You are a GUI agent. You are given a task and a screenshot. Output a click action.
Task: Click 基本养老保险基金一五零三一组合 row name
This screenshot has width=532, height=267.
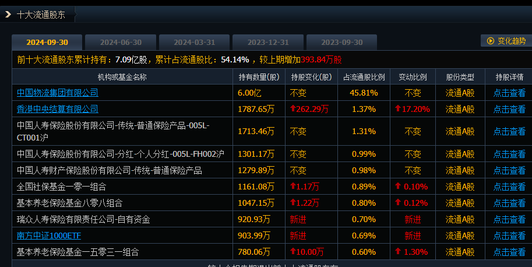point(77,252)
